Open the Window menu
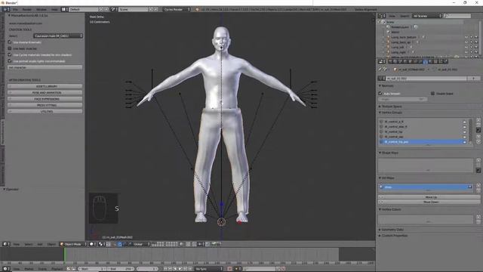The height and width of the screenshot is (272, 483). pos(41,9)
